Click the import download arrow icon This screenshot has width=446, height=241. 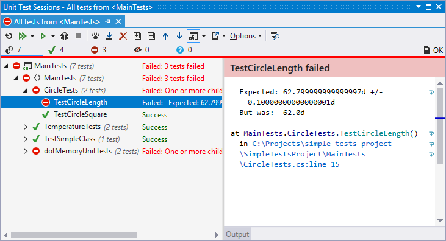coord(109,36)
